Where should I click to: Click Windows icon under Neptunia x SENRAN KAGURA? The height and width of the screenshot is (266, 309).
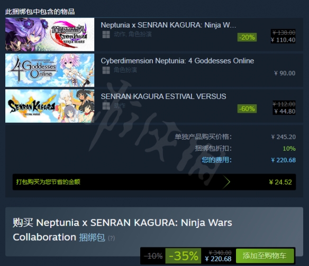pos(106,35)
